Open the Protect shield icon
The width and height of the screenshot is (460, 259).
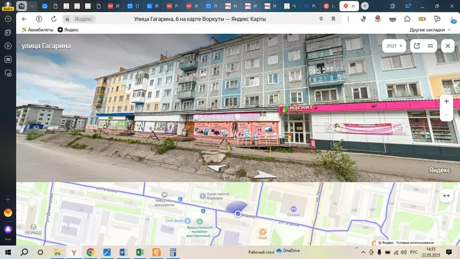tap(363, 19)
